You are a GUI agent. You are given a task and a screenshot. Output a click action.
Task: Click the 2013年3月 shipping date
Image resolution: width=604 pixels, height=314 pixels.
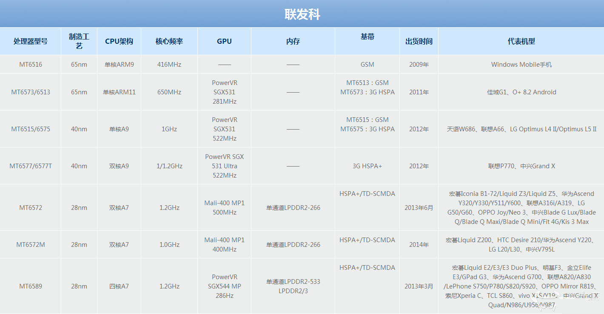click(419, 286)
